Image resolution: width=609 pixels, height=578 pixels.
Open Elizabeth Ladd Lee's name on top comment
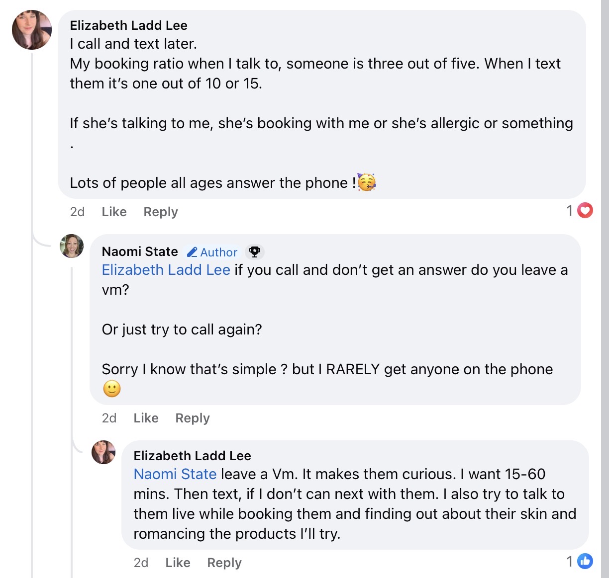pyautogui.click(x=128, y=25)
